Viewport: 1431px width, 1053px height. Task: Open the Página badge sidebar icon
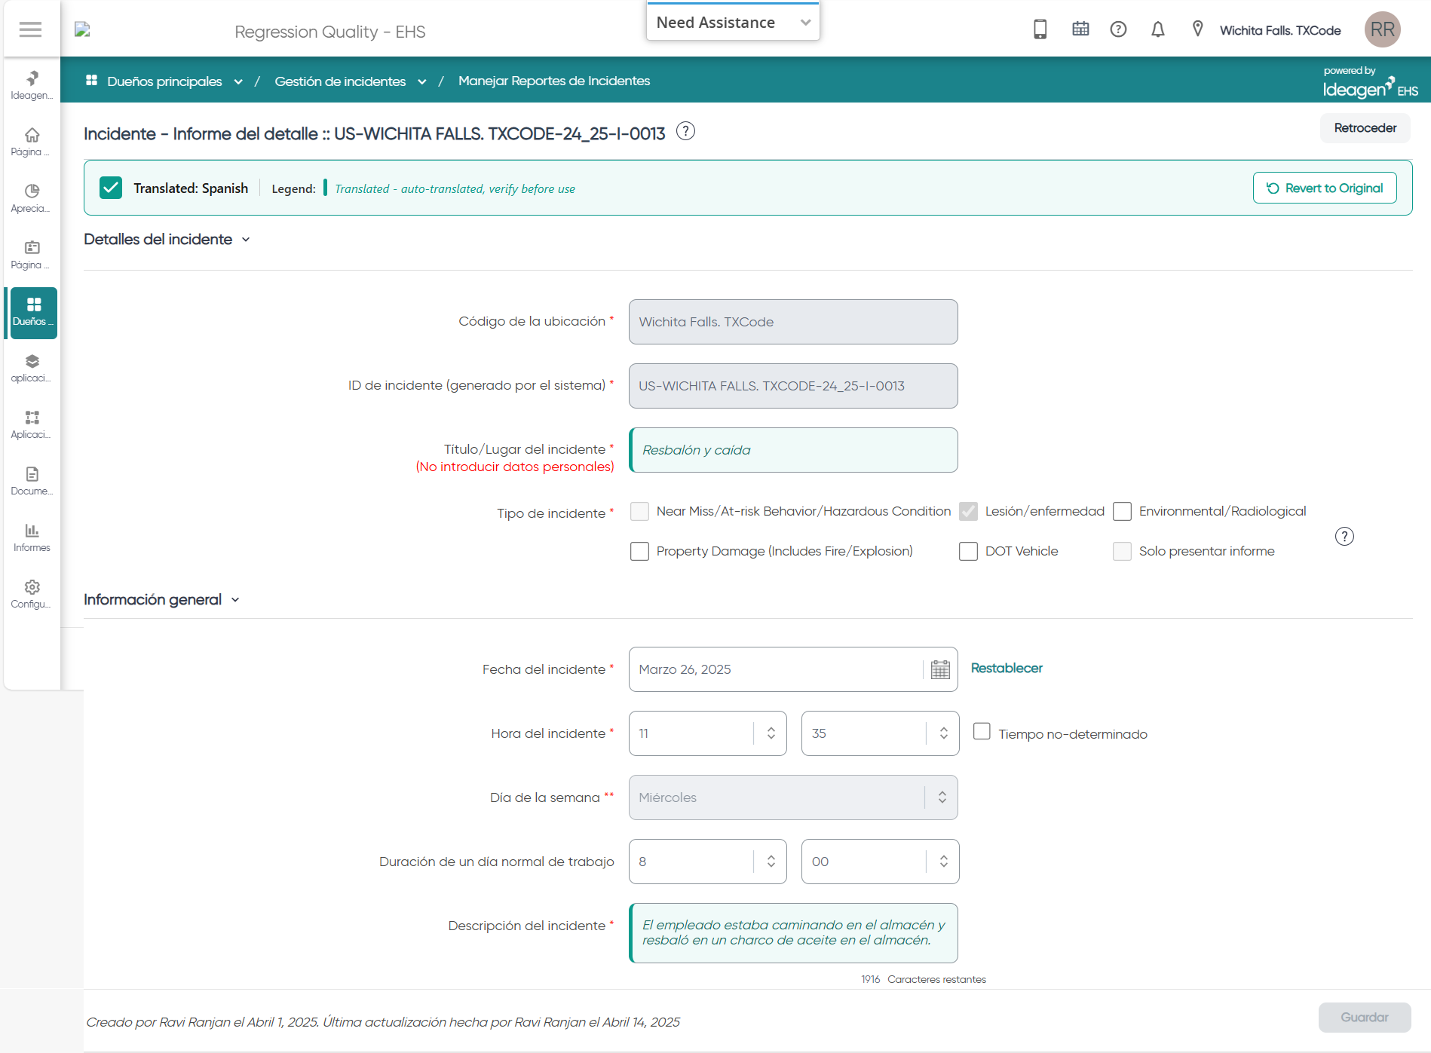(x=32, y=254)
